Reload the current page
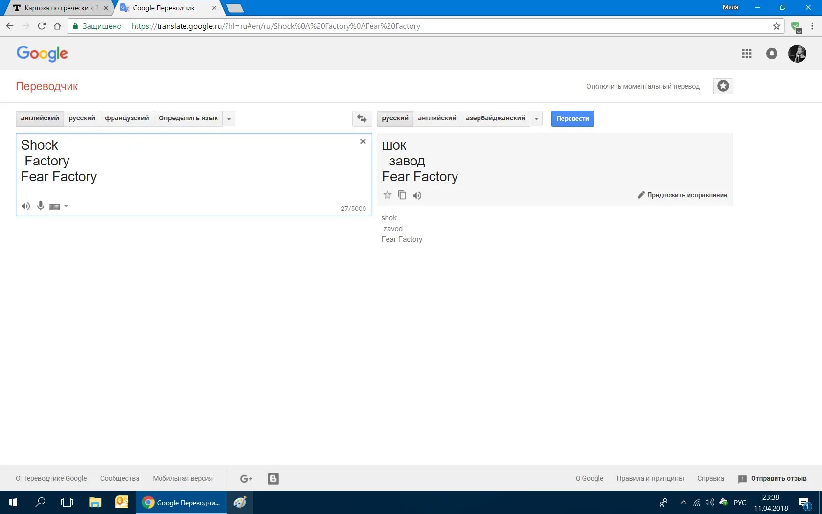The height and width of the screenshot is (514, 822). (x=42, y=26)
